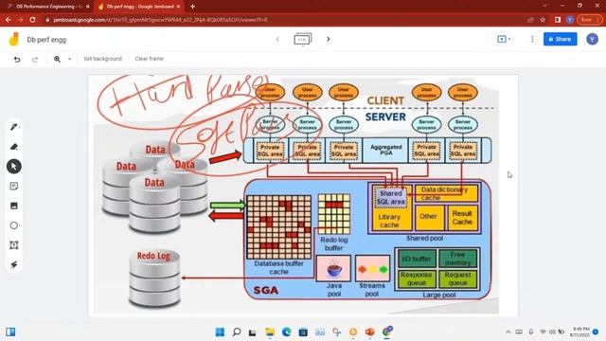606x341 pixels.
Task: Launch Microsoft Edge from taskbar
Action: tap(286, 332)
